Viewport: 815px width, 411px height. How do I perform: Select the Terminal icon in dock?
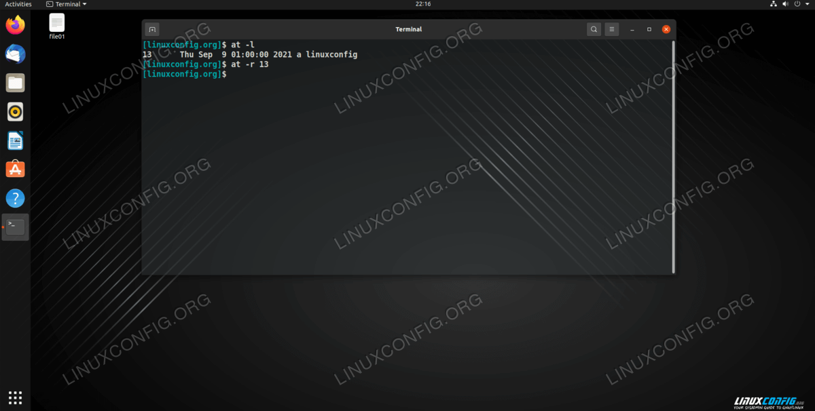15,227
